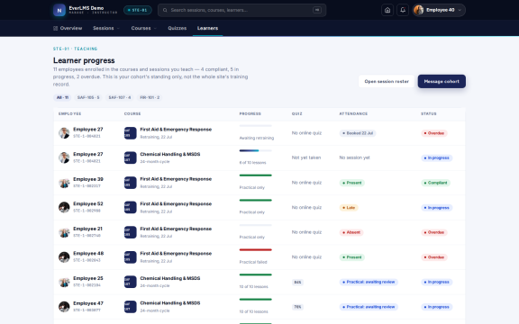The image size is (519, 324).
Task: Sort by the Employee column header
Action: (x=70, y=113)
